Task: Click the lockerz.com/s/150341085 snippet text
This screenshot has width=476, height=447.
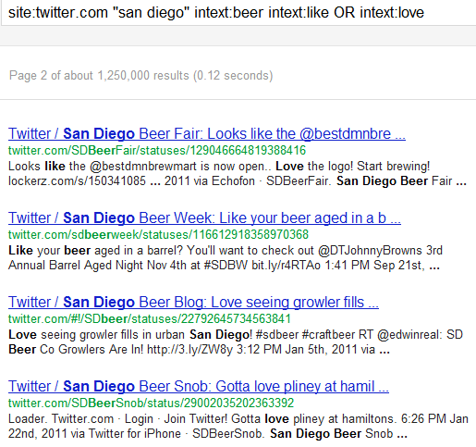Action: tap(77, 181)
